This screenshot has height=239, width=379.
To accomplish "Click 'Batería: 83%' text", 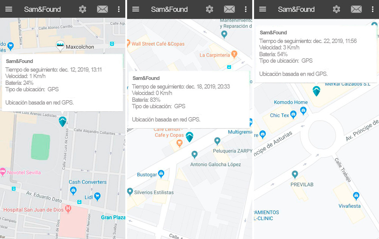I will 146,100.
